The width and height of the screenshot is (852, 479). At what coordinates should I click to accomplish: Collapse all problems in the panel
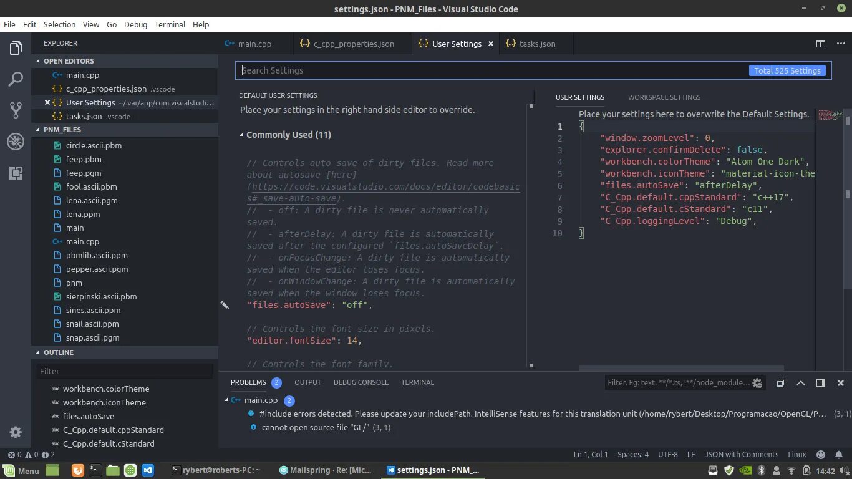[781, 383]
